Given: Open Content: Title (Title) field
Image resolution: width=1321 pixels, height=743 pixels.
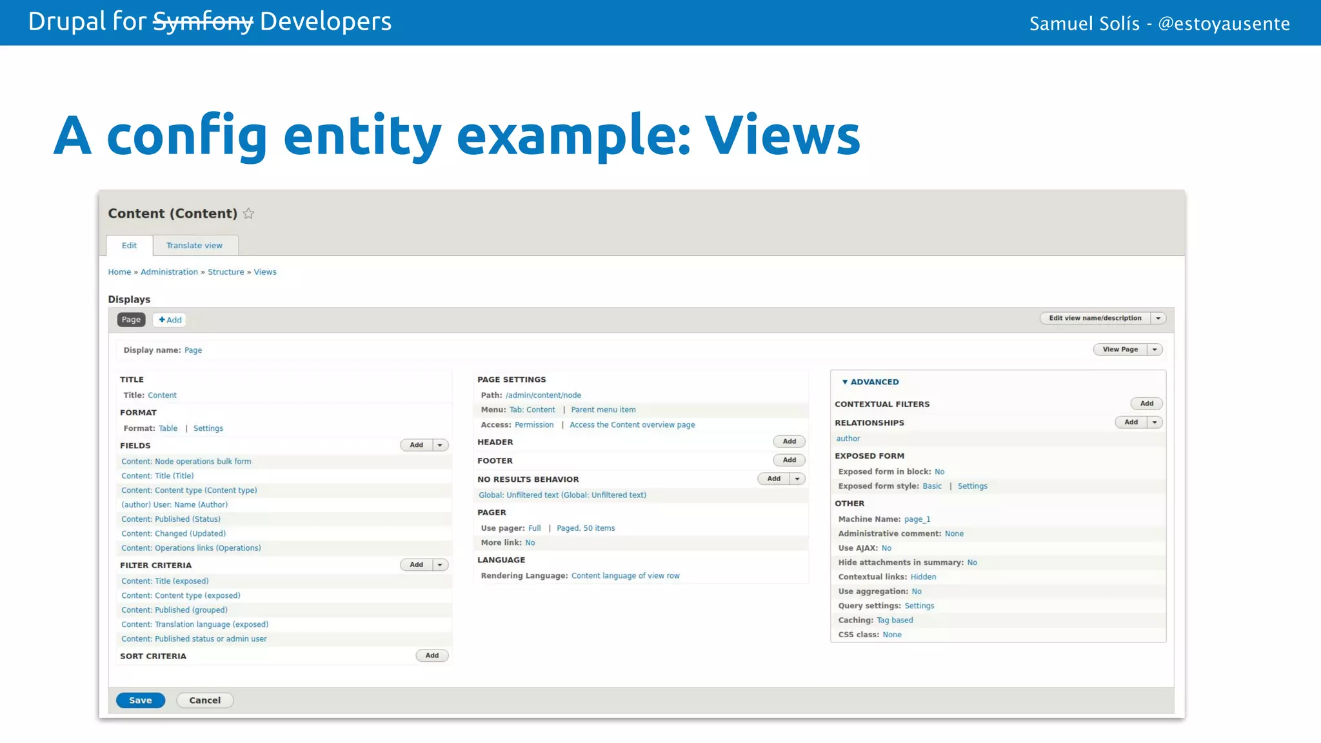Looking at the screenshot, I should pyautogui.click(x=157, y=476).
